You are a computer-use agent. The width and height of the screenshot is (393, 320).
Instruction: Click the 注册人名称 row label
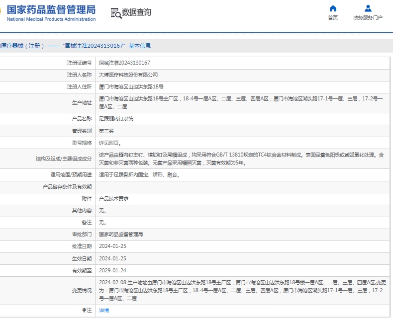[x=79, y=75]
